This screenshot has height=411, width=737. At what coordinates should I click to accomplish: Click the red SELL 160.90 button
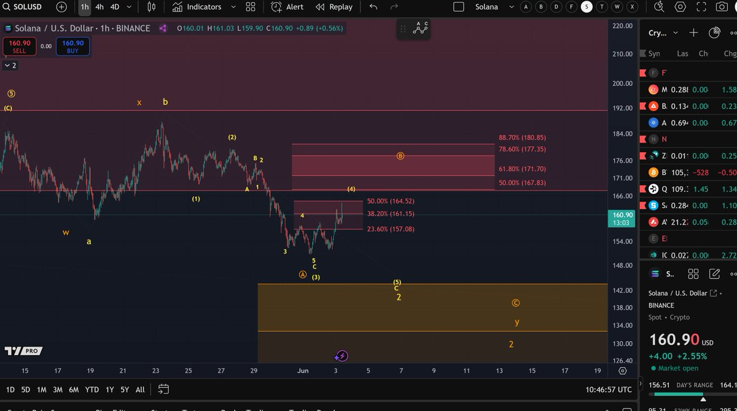tap(20, 47)
